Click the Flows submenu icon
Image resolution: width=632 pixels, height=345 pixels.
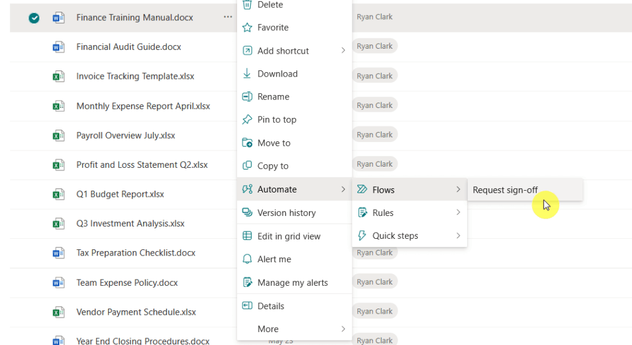click(362, 189)
